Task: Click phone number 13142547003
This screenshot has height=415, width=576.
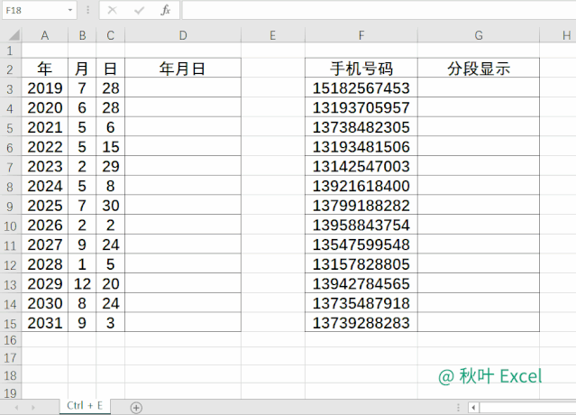Action: click(x=361, y=166)
